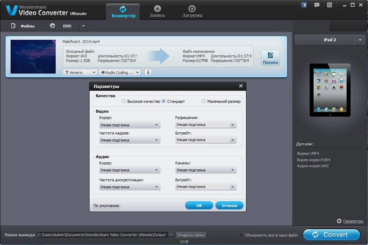Expand Частота дискретизации dropdown
This screenshot has width=368, height=245.
[130, 187]
